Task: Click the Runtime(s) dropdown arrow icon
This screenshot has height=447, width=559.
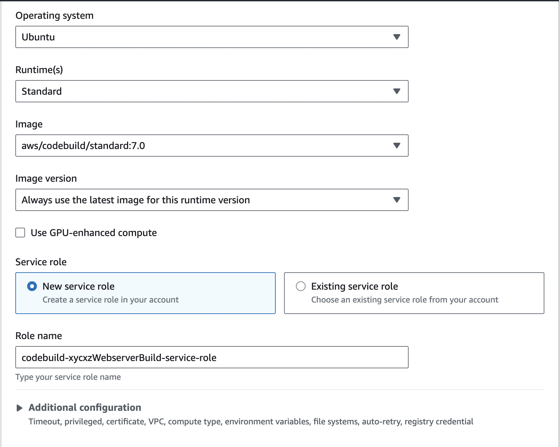Action: (396, 91)
